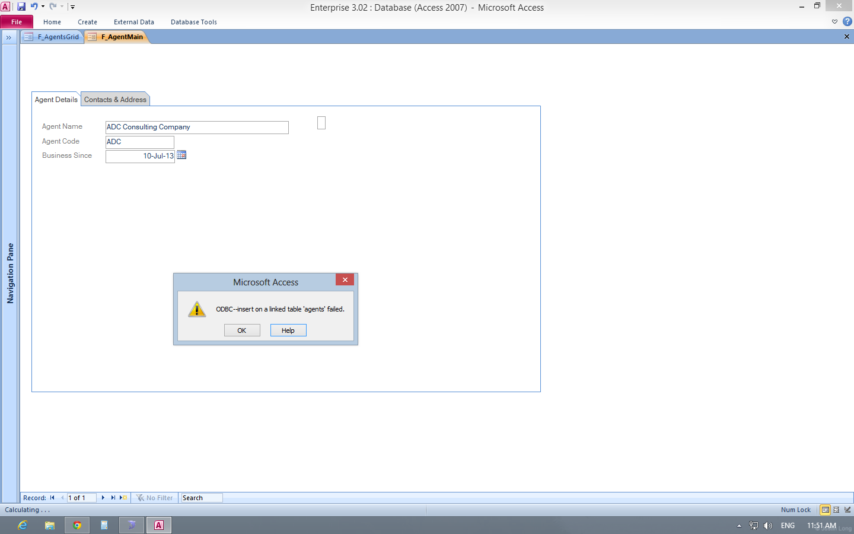Customize Quick Access Toolbar dropdown
The image size is (854, 534).
[x=72, y=7]
